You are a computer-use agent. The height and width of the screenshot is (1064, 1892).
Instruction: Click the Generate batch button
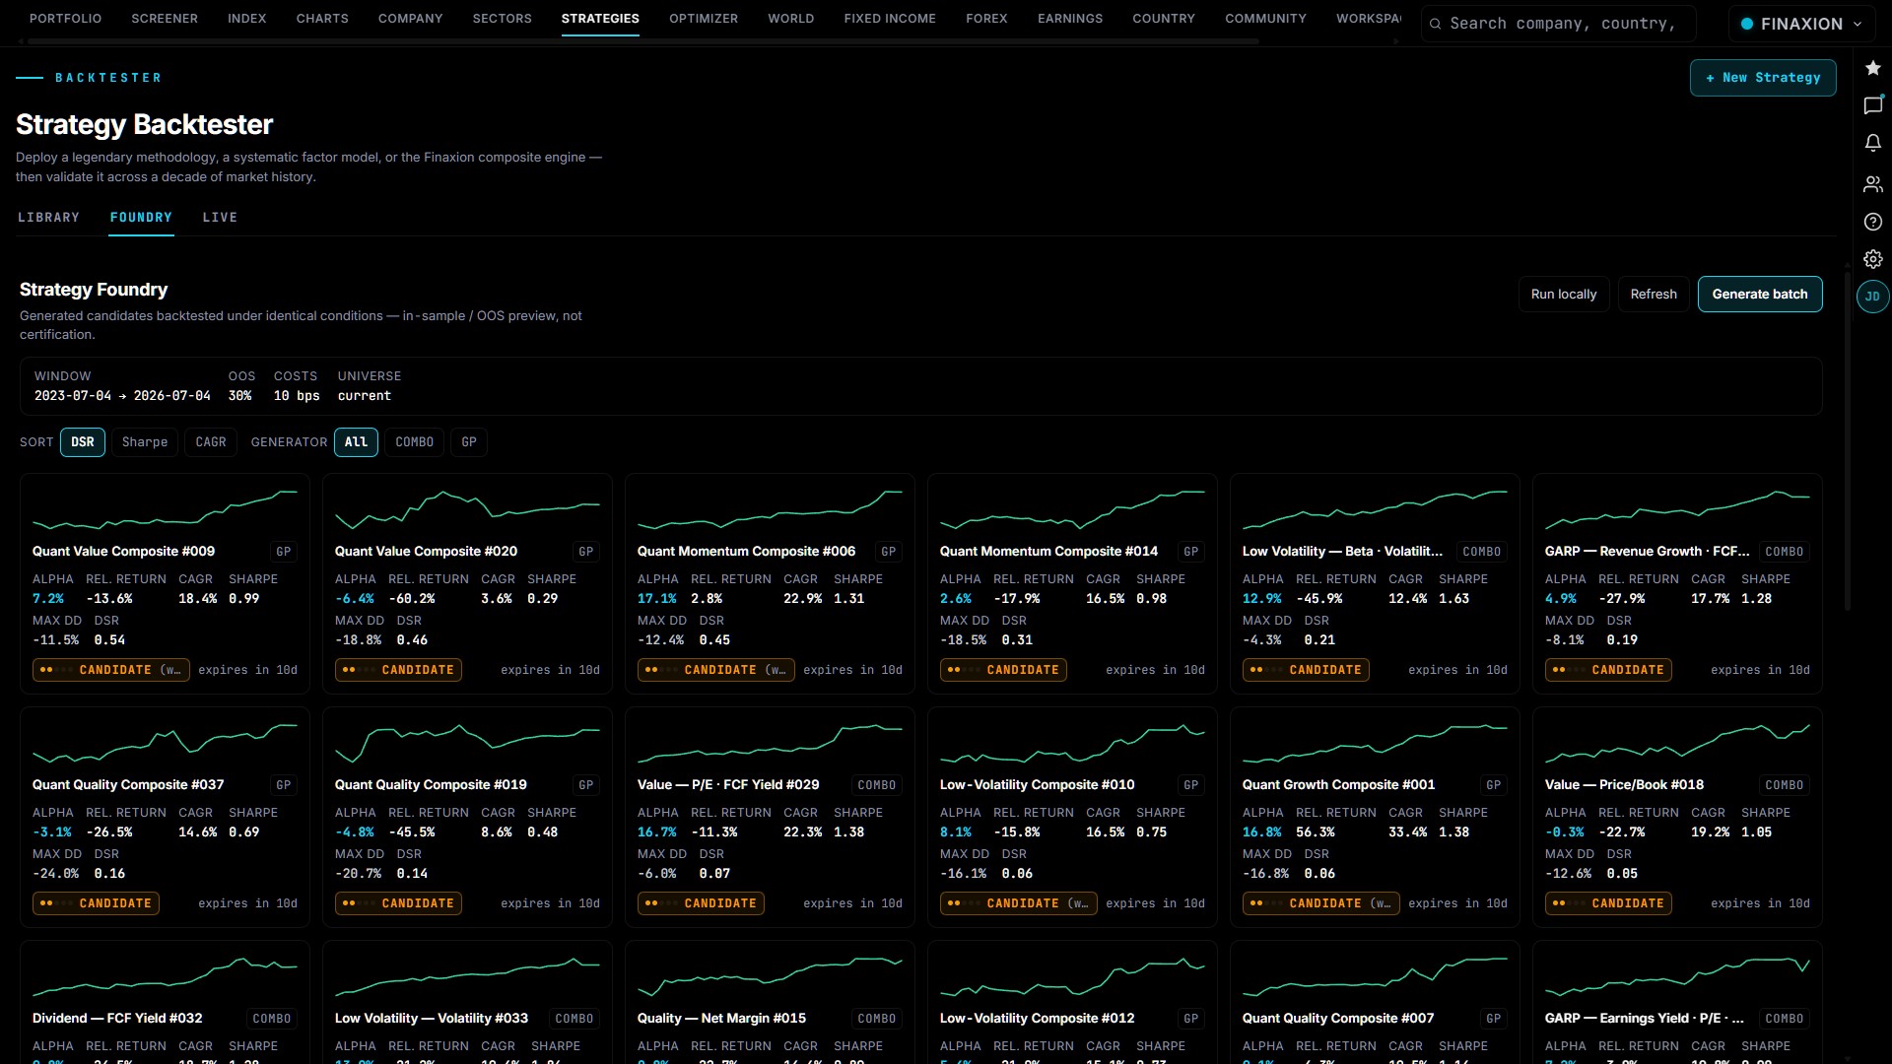coord(1759,295)
